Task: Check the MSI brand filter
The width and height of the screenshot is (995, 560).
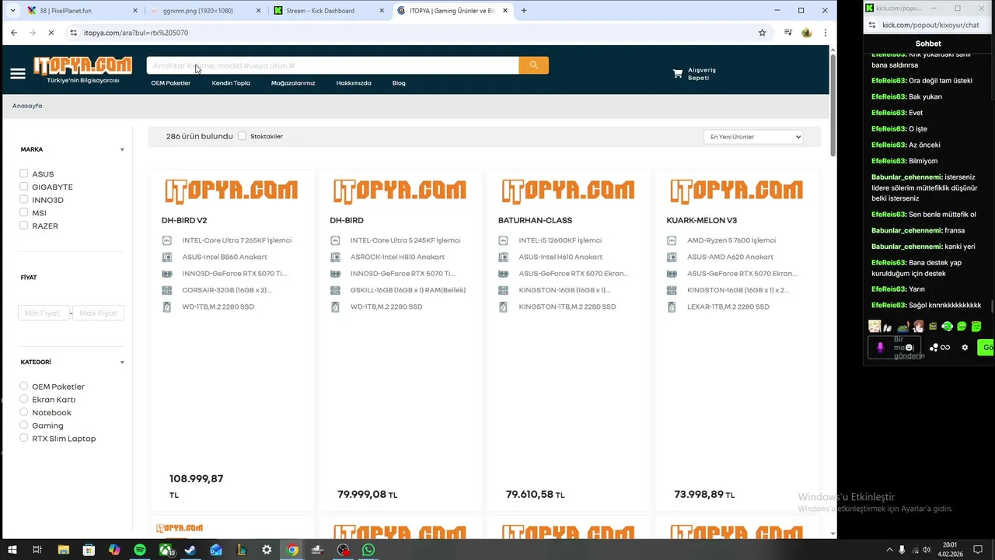Action: (x=24, y=212)
